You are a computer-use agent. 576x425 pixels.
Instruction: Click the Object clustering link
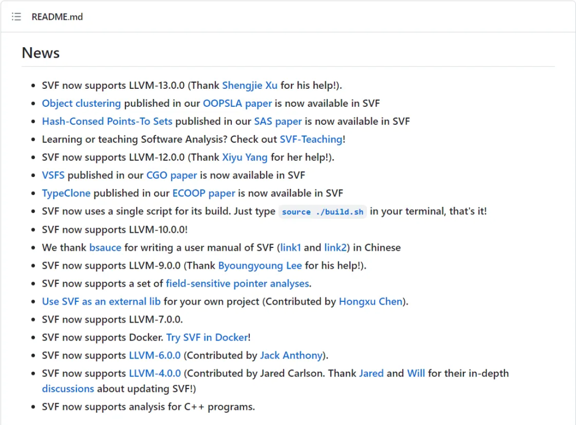[81, 103]
